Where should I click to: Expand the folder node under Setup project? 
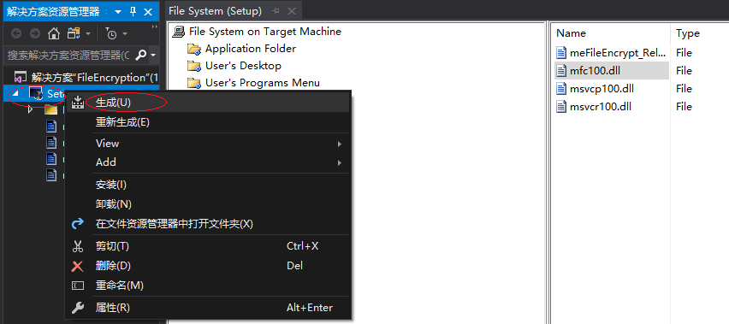click(31, 110)
